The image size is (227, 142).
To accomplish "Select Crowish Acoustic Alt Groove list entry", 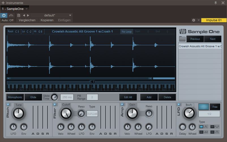I will coord(200,46).
